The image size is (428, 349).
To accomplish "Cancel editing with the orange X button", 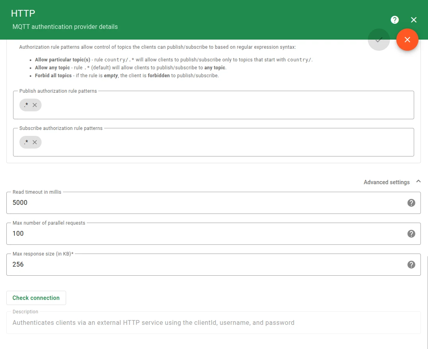I will coord(407,40).
